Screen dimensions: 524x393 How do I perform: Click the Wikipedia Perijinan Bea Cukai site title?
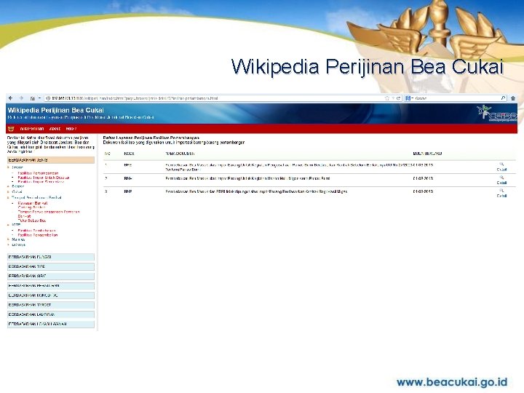[x=56, y=111]
